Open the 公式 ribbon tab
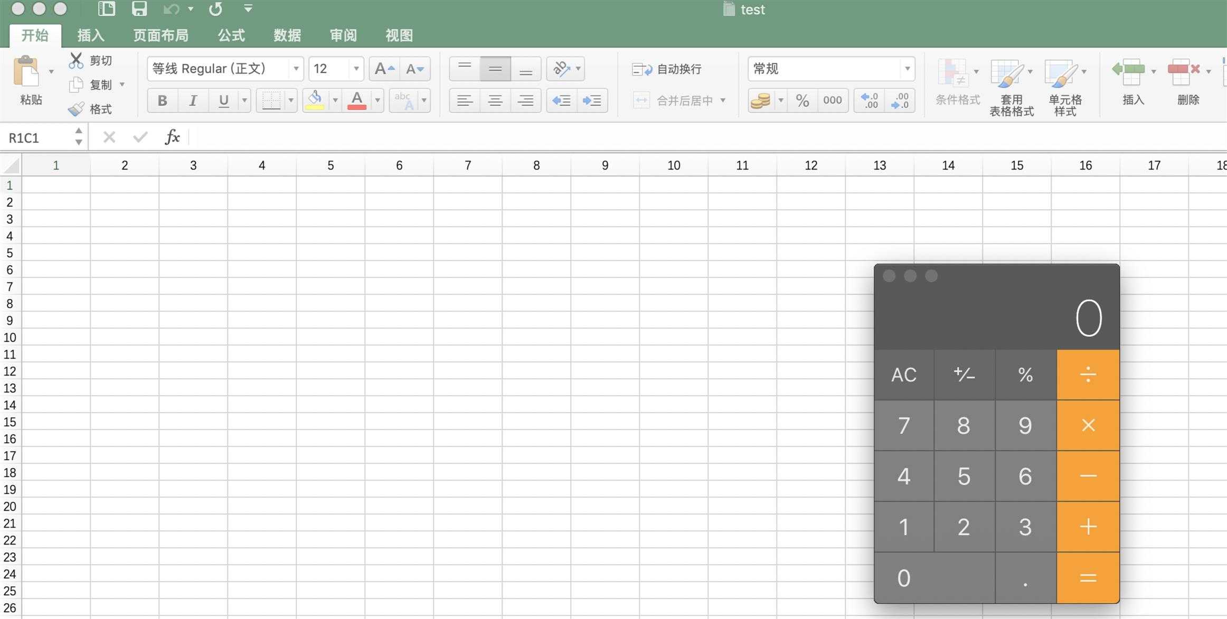 (229, 34)
